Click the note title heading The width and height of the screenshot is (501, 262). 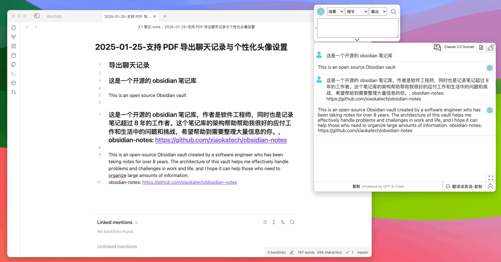(191, 47)
